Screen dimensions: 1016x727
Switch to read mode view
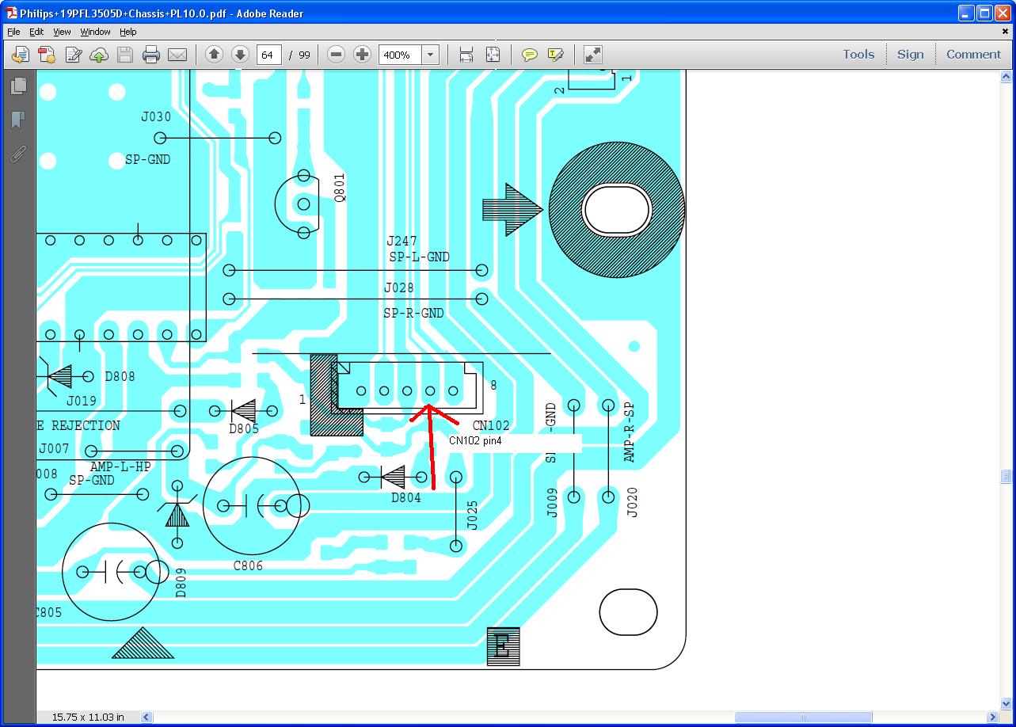[x=592, y=55]
